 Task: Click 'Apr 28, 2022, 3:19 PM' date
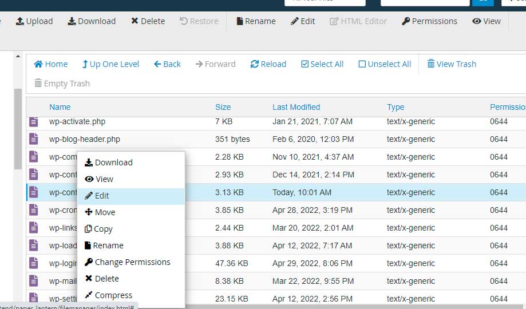coord(313,210)
